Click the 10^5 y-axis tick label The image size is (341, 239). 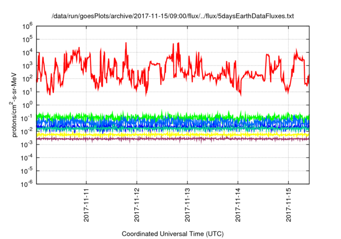tap(27, 39)
